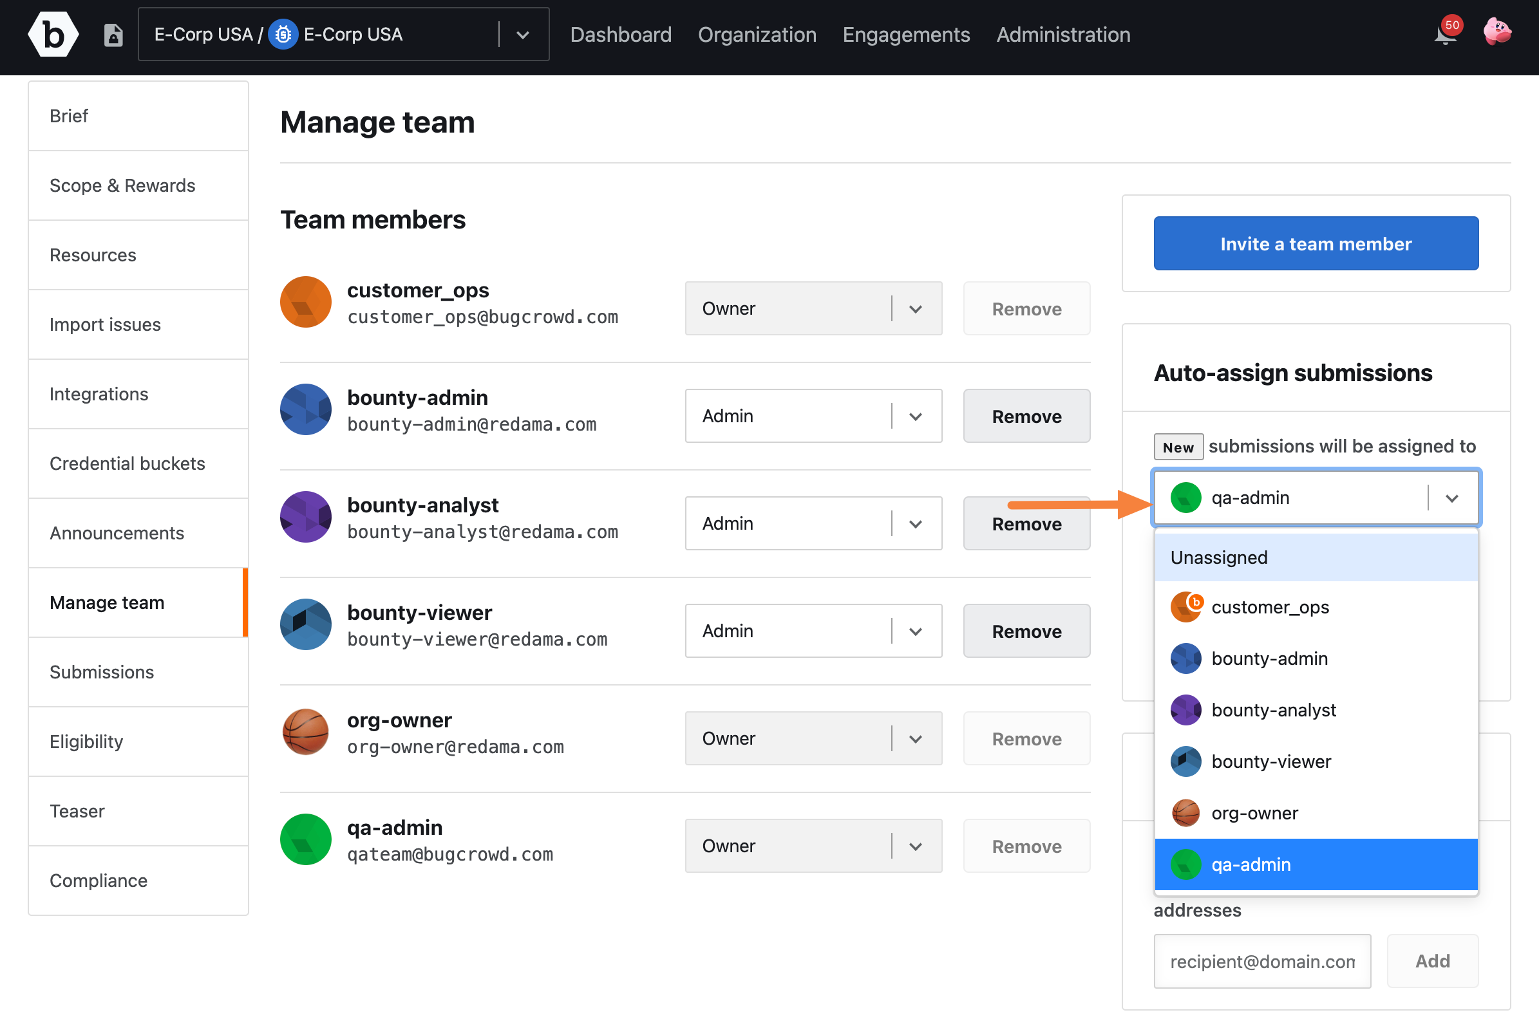The width and height of the screenshot is (1539, 1017).
Task: Open role dropdown for bounty-analyst
Action: point(814,523)
